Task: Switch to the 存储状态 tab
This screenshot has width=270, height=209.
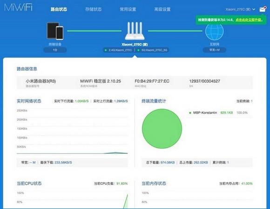Action: (x=93, y=9)
